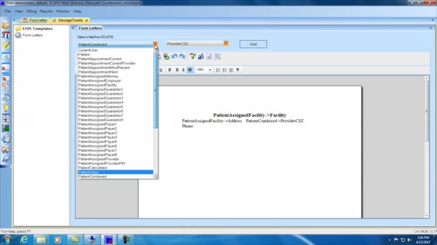Viewport: 437px width, 245px height.
Task: Click the light bulb icon in sidebar
Action: (5, 108)
